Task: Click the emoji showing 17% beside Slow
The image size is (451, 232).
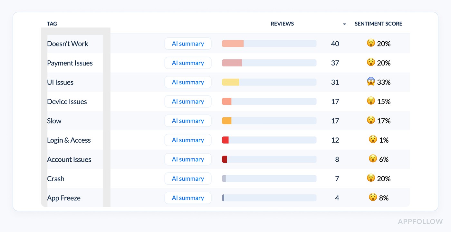Action: (x=371, y=121)
